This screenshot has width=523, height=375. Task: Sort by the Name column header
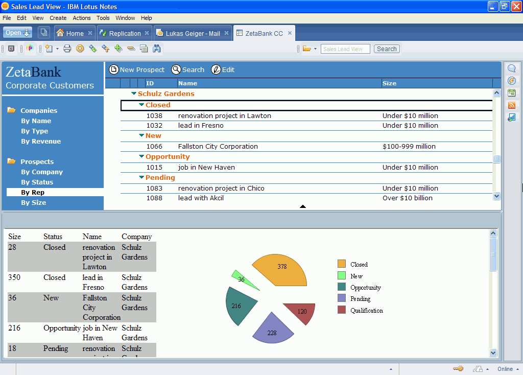[279, 83]
